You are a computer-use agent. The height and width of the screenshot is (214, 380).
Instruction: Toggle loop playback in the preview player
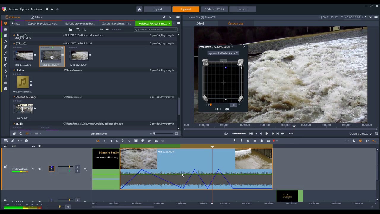(226, 134)
